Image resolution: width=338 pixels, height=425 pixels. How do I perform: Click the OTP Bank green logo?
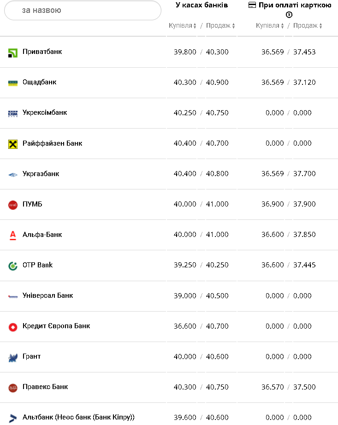(x=13, y=266)
